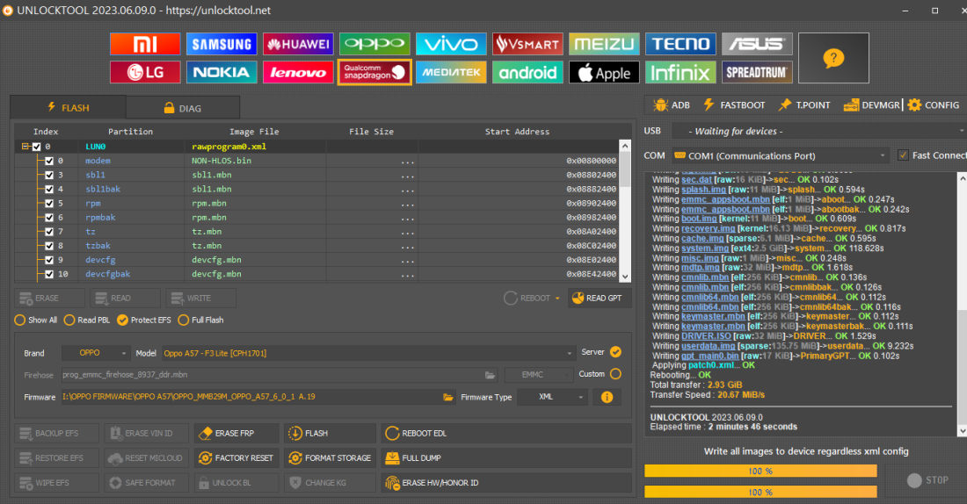Select the Meizu brand tile
967x504 pixels.
tap(604, 44)
